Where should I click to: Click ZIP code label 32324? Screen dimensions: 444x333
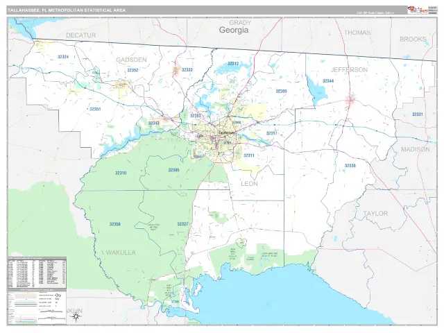63,57
